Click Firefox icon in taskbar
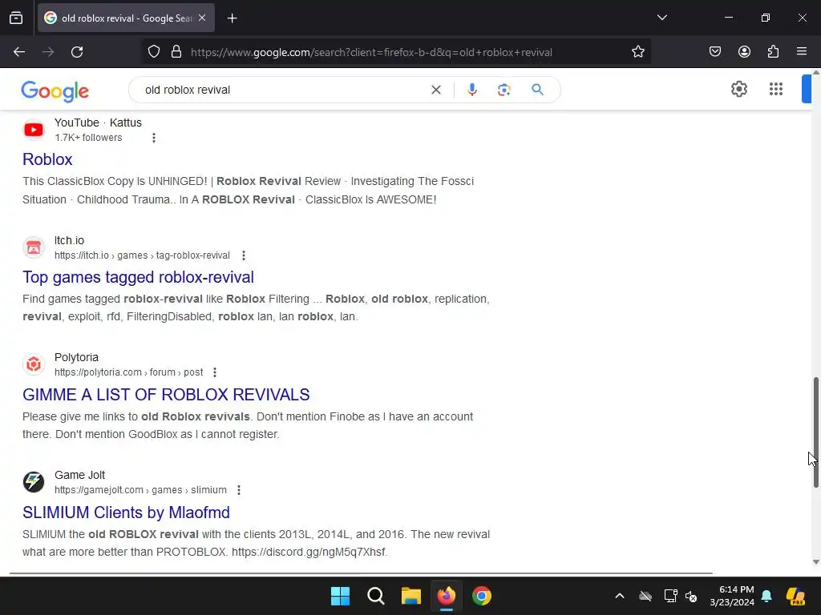This screenshot has width=821, height=615. (x=447, y=596)
